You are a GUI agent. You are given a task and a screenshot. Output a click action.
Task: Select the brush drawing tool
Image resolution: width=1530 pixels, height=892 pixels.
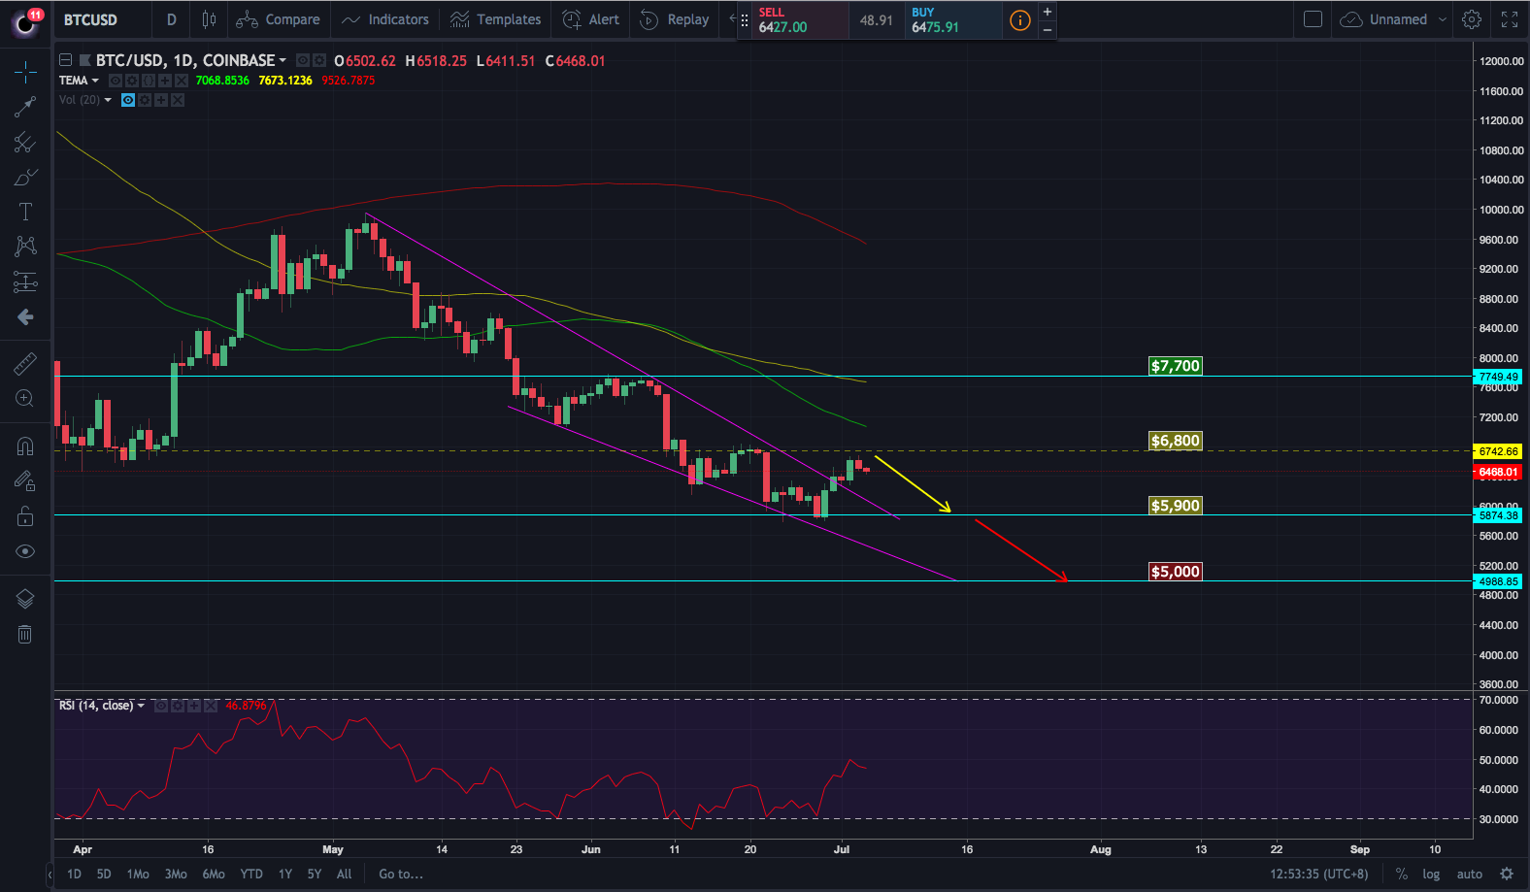pos(25,178)
